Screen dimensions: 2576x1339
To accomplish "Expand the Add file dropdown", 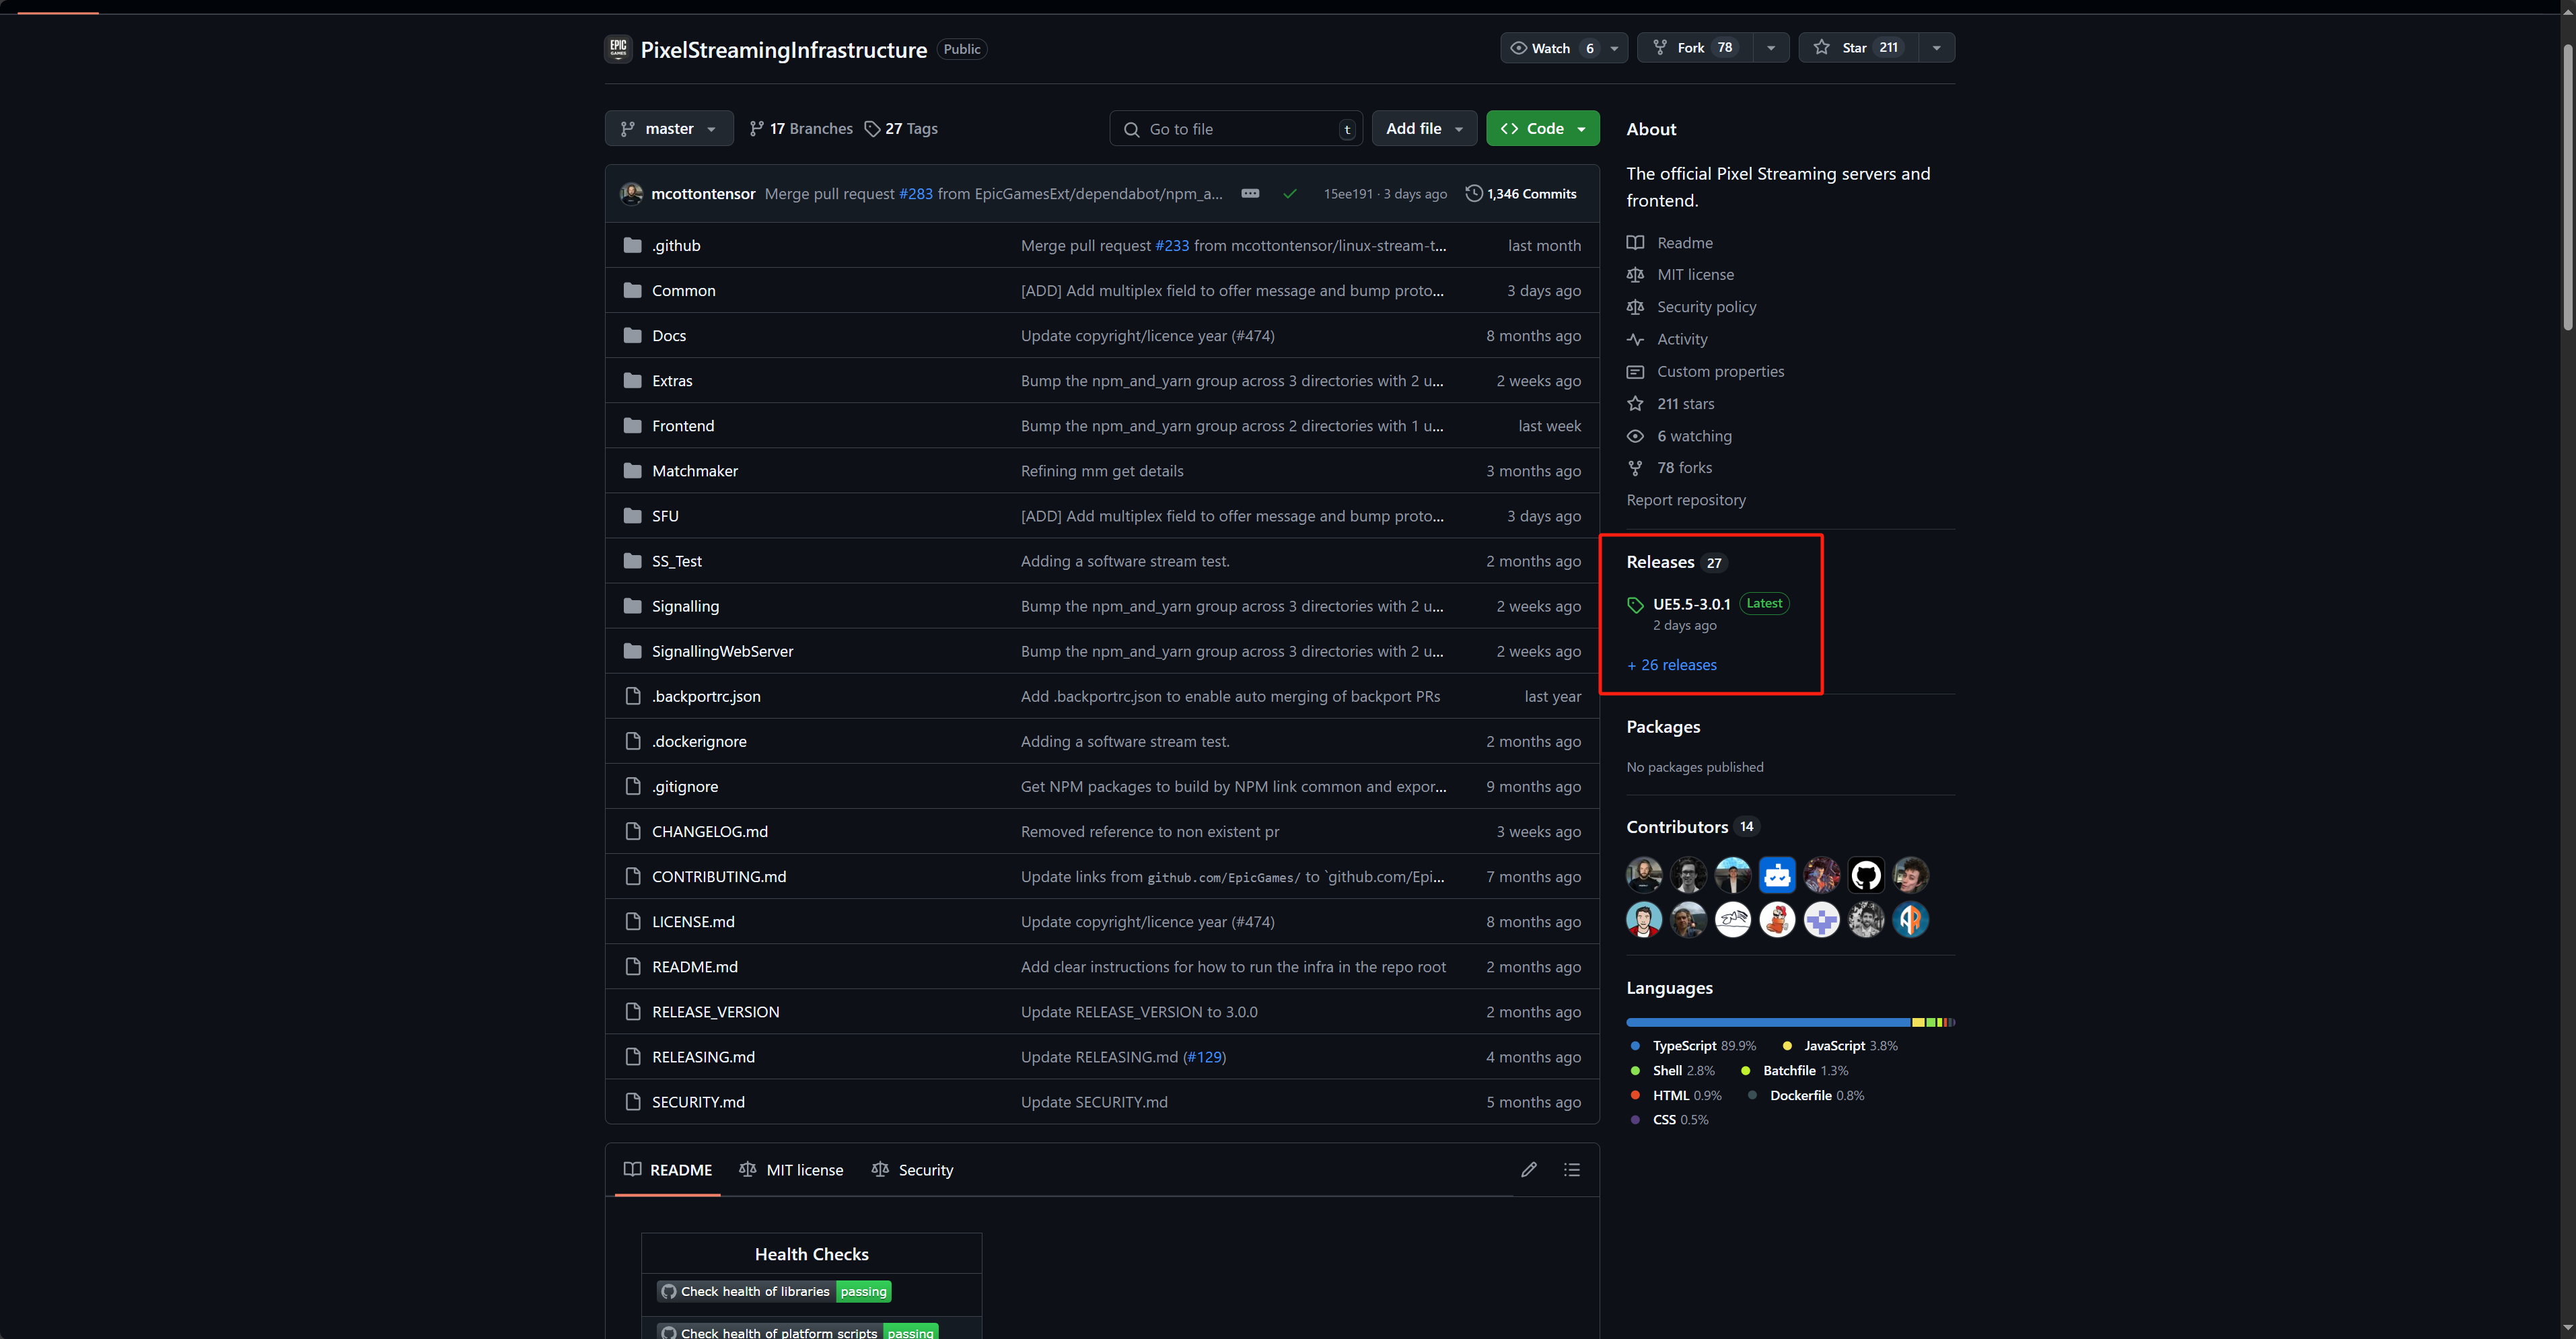I will 1423,129.
